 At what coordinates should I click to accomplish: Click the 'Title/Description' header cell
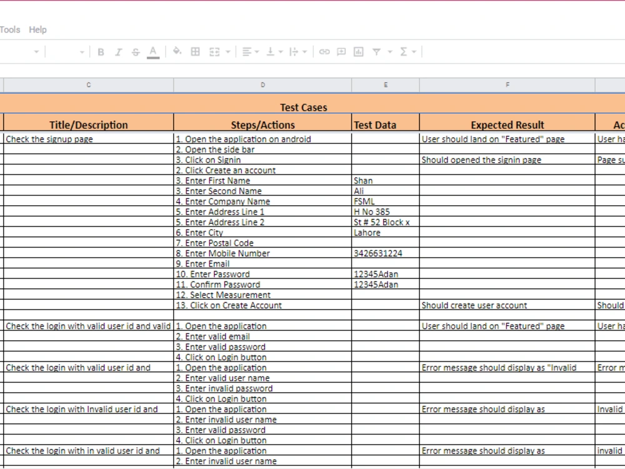89,123
